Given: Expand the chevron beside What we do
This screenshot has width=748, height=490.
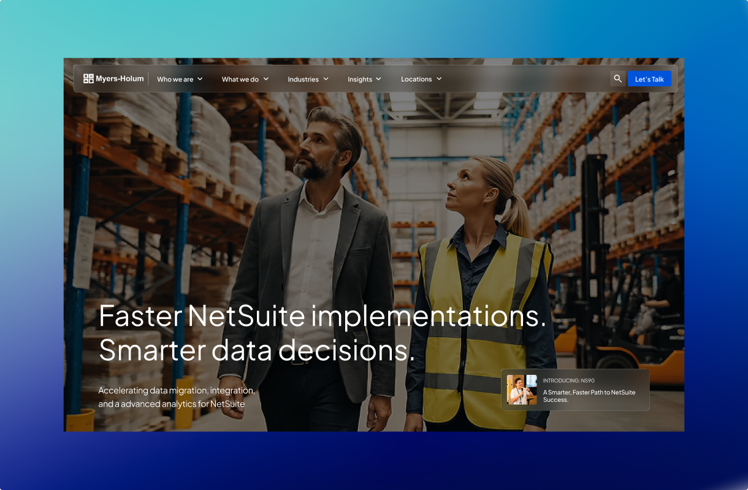Looking at the screenshot, I should pos(266,79).
